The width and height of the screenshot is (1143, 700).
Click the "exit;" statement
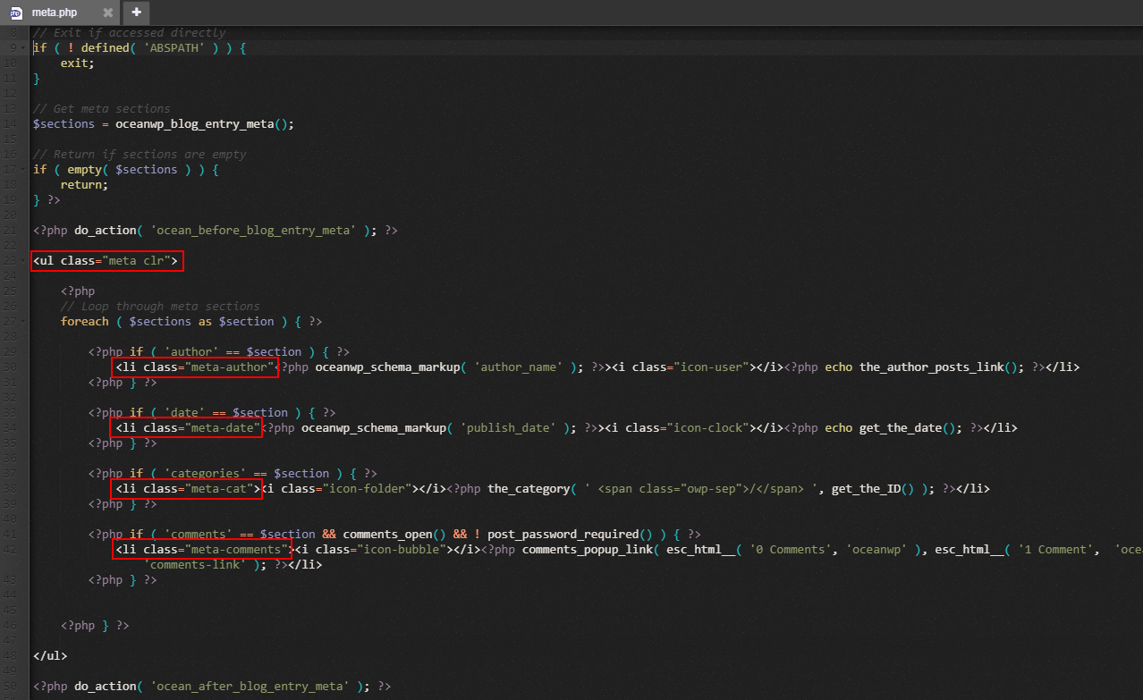coord(77,63)
